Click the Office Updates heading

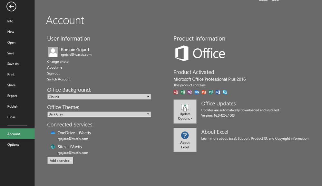pyautogui.click(x=219, y=104)
